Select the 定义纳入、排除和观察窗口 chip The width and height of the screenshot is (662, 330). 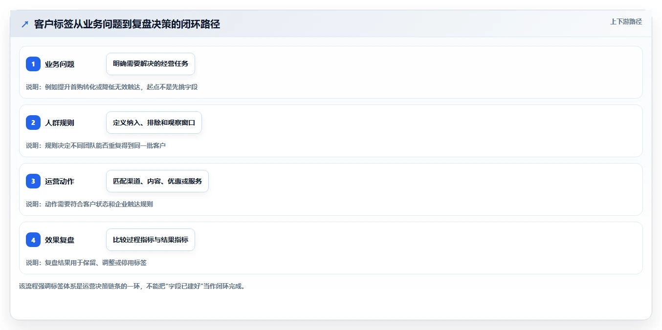tap(154, 123)
